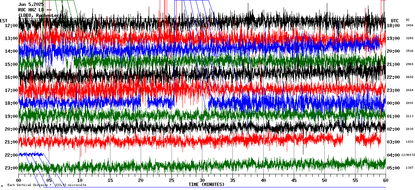Select the DC value 1387

point(409,168)
